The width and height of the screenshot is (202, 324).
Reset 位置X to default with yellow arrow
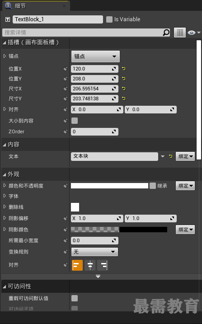tap(123, 69)
